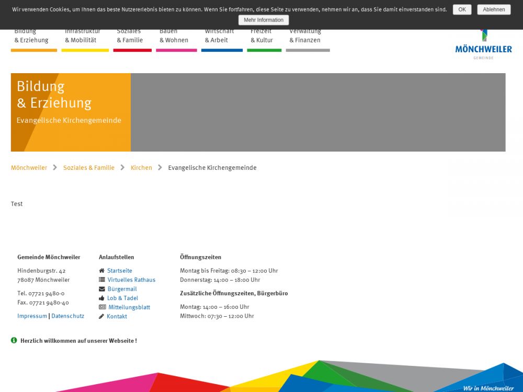Click the envelope icon beside Bürgermail
This screenshot has width=523, height=392.
[101, 289]
